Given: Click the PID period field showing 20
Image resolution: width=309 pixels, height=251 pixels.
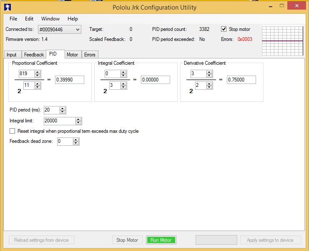Looking at the screenshot, I should tap(52, 110).
